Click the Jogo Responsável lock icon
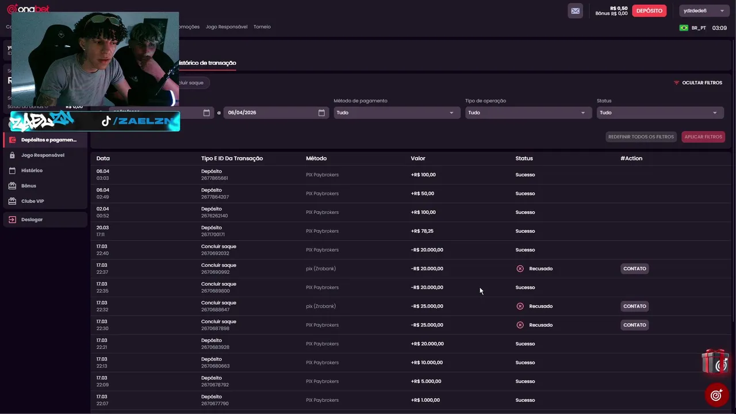 pyautogui.click(x=13, y=155)
